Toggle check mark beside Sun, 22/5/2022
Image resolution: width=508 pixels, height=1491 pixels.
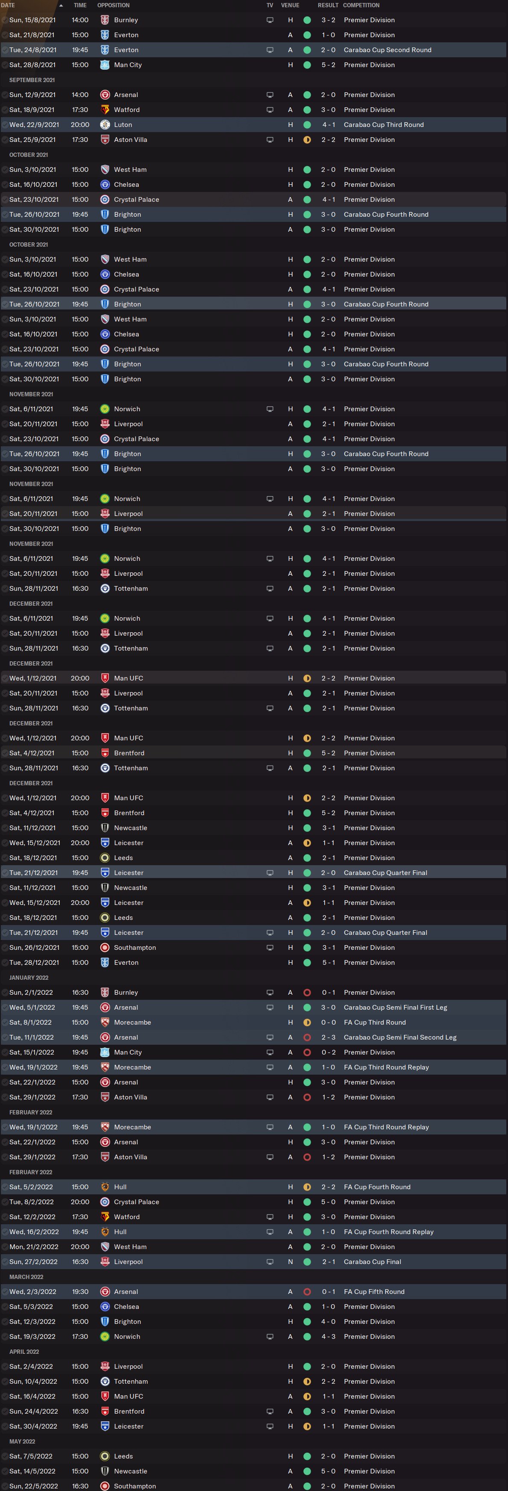coord(5,1486)
